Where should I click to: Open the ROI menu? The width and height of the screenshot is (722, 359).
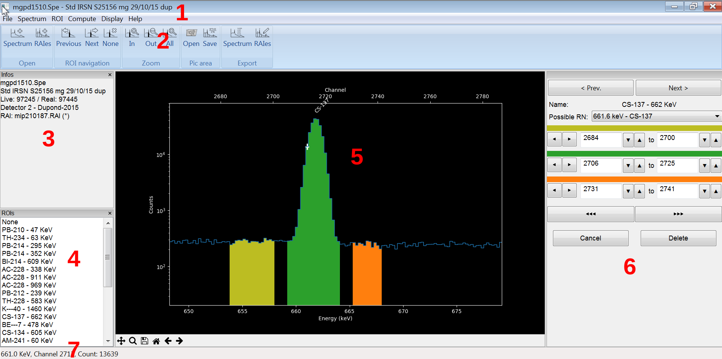pos(57,19)
